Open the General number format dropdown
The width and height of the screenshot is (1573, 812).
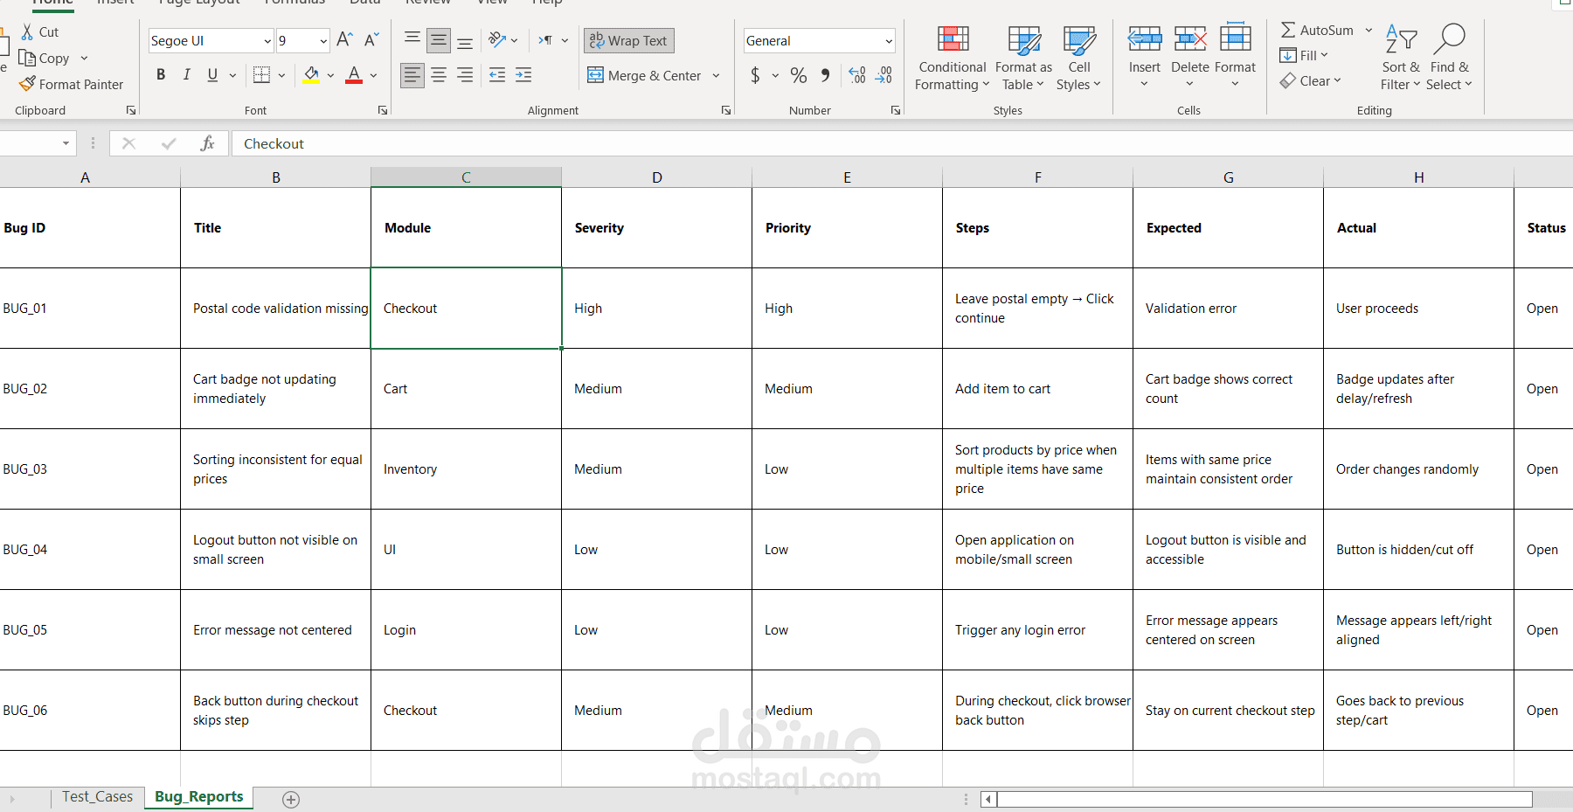tap(889, 41)
